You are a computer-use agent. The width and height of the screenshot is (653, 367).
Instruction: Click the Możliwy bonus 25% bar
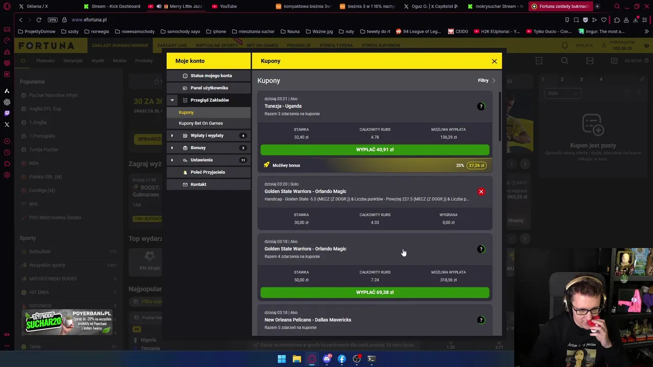point(375,165)
